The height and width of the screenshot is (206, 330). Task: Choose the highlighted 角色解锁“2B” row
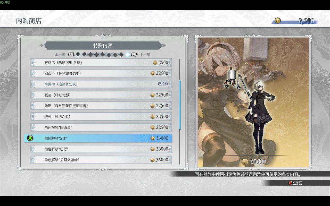pos(98,138)
